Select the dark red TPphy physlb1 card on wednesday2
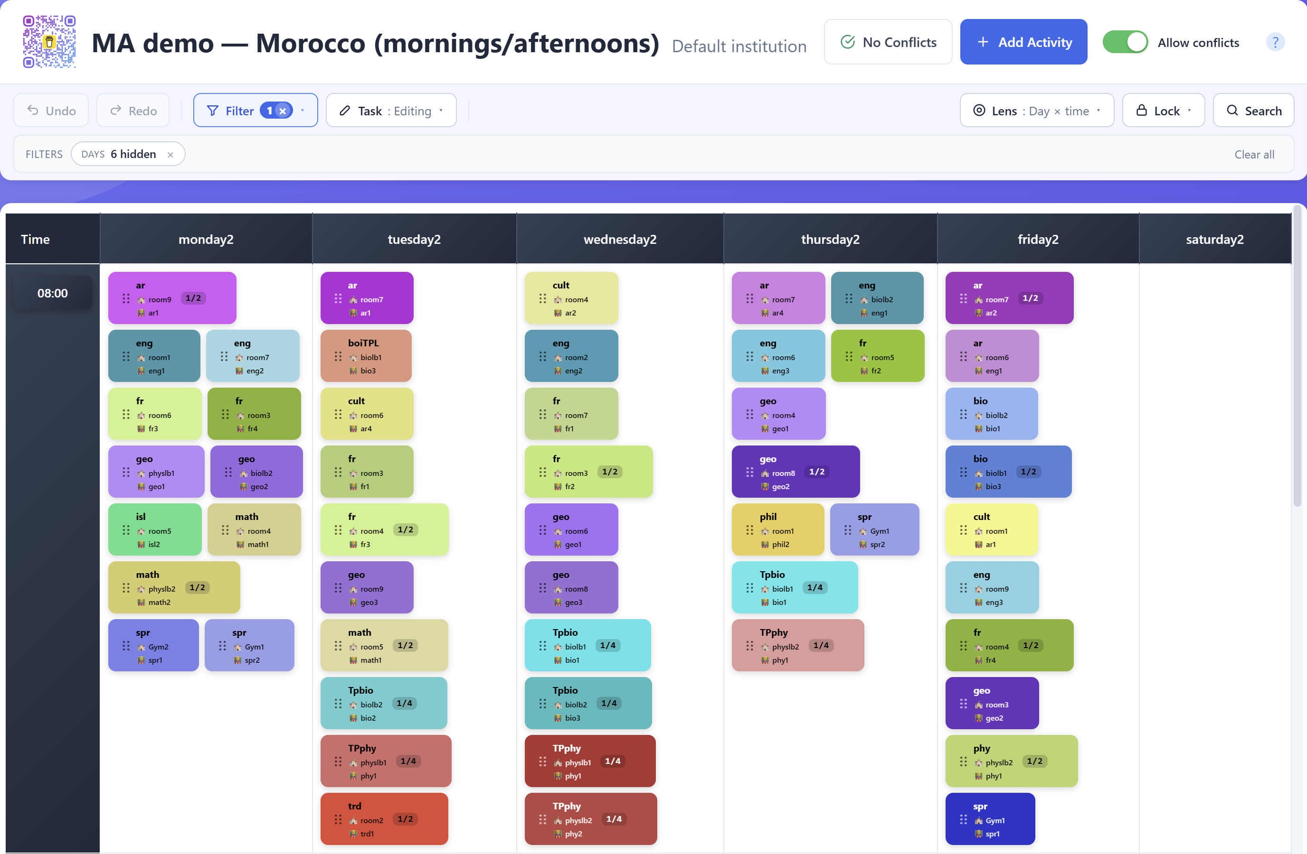Image resolution: width=1307 pixels, height=854 pixels. point(590,761)
